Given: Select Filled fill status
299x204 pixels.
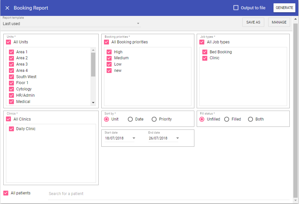Looking at the screenshot, I should click(226, 119).
